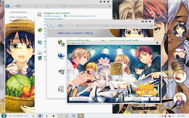Click the address bar icon in the middle Control Panel window
Viewport: 189px width, 118px height.
[x=60, y=26]
